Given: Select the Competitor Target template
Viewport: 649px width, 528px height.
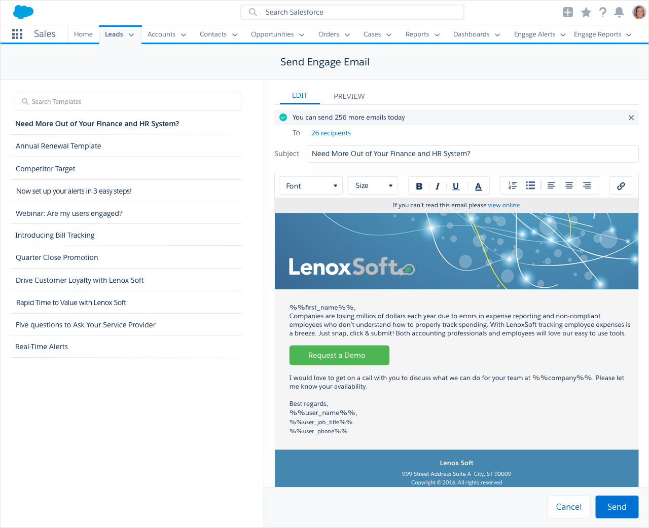Looking at the screenshot, I should tap(126, 169).
